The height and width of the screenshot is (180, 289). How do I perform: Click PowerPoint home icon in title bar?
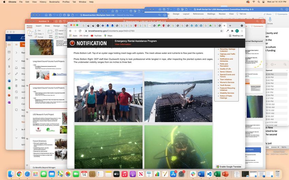(x=56, y=21)
